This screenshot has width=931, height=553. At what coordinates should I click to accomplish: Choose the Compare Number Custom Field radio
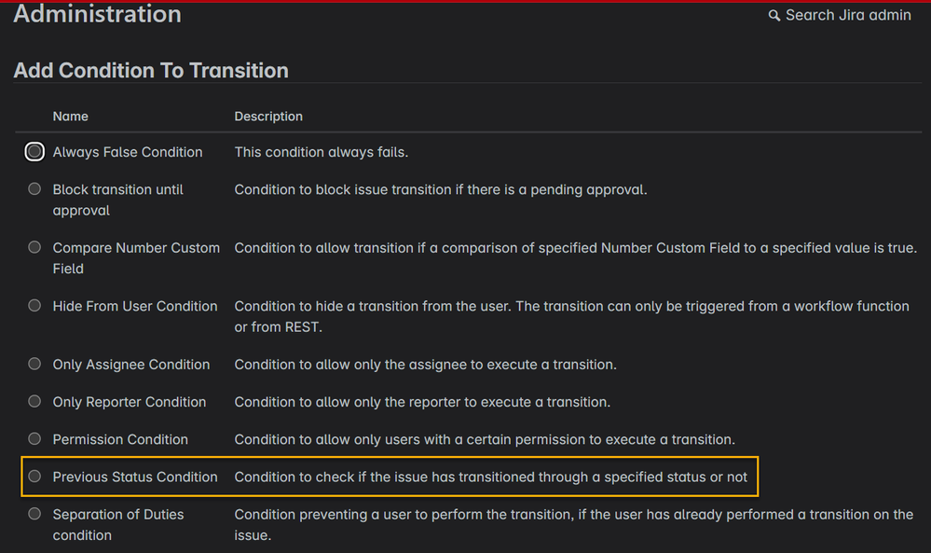coord(34,247)
